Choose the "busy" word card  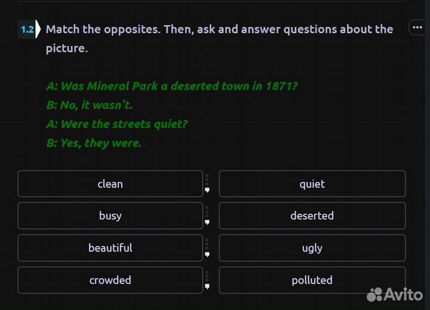click(110, 215)
